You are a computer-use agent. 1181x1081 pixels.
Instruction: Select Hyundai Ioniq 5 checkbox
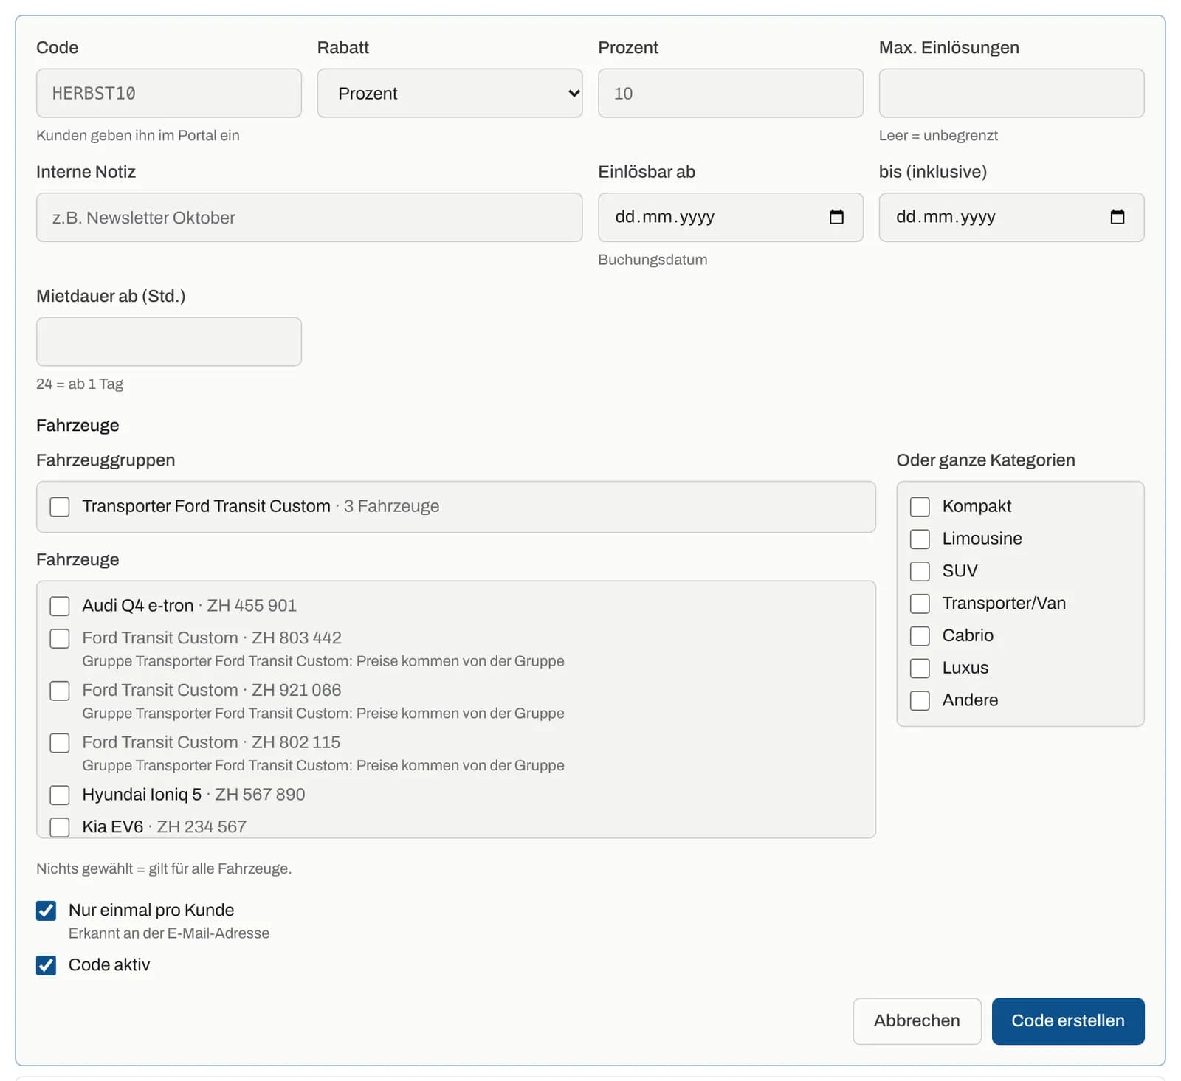coord(60,795)
